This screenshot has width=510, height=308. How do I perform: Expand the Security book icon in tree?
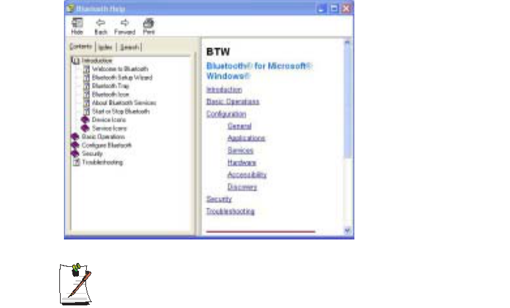pyautogui.click(x=75, y=154)
